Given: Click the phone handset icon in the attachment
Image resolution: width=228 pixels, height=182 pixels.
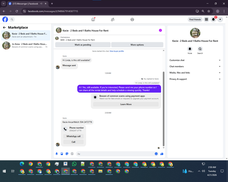Looking at the screenshot, I should coord(65,129).
